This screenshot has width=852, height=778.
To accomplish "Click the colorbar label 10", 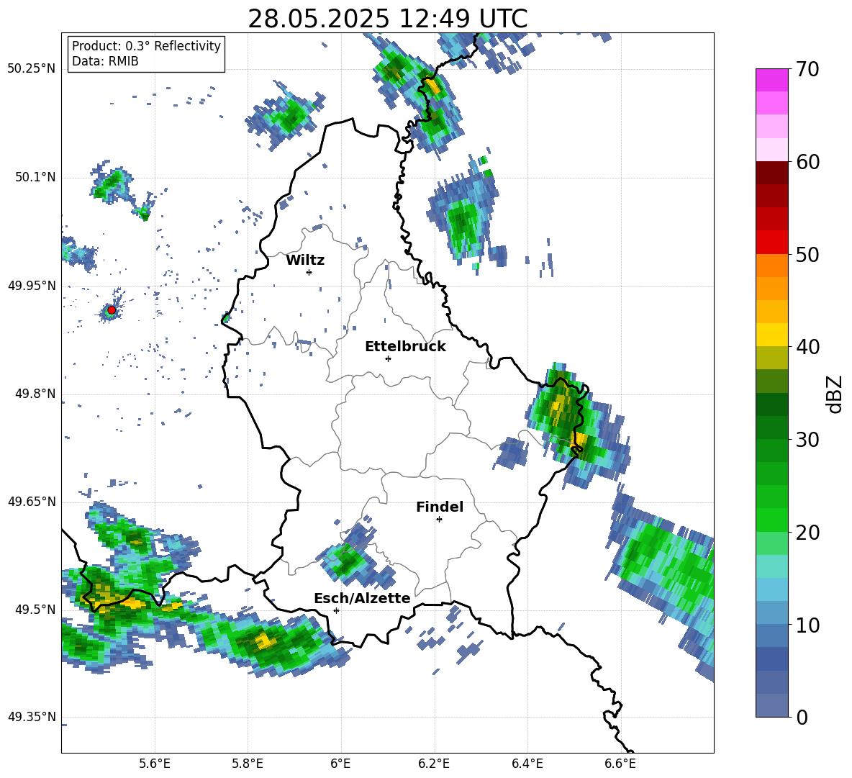I will 807,625.
